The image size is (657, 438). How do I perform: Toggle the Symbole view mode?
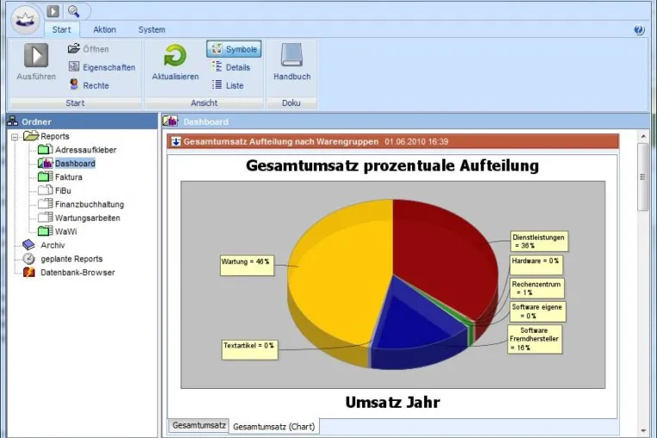click(234, 49)
